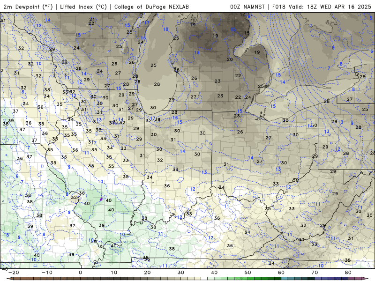Image resolution: width=375 pixels, height=281 pixels.
Task: Click the -10 label on the color scale
Action: click(x=47, y=273)
